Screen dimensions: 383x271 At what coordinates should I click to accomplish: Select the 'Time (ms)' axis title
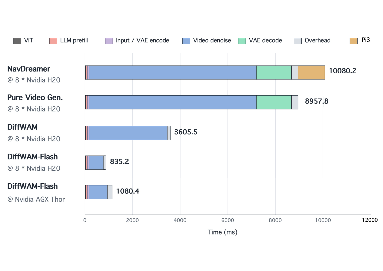[223, 232]
